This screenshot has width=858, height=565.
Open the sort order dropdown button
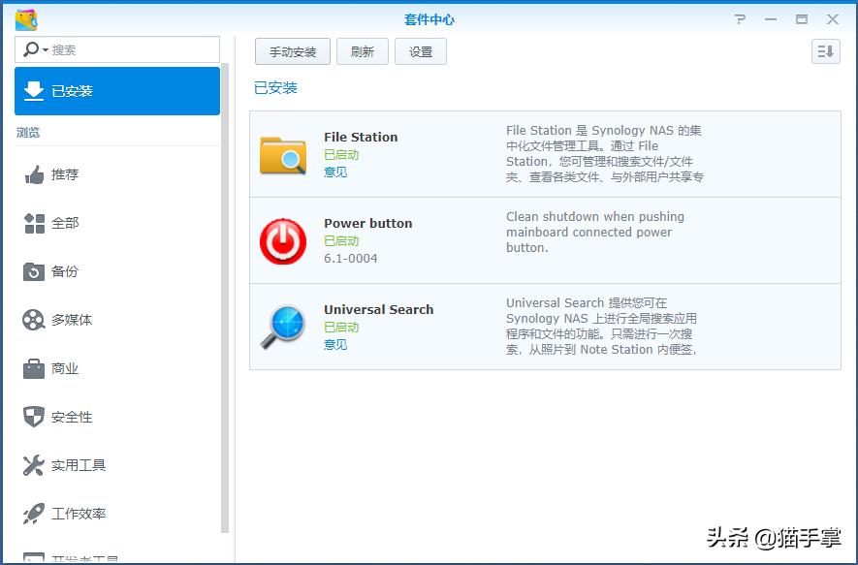[825, 52]
